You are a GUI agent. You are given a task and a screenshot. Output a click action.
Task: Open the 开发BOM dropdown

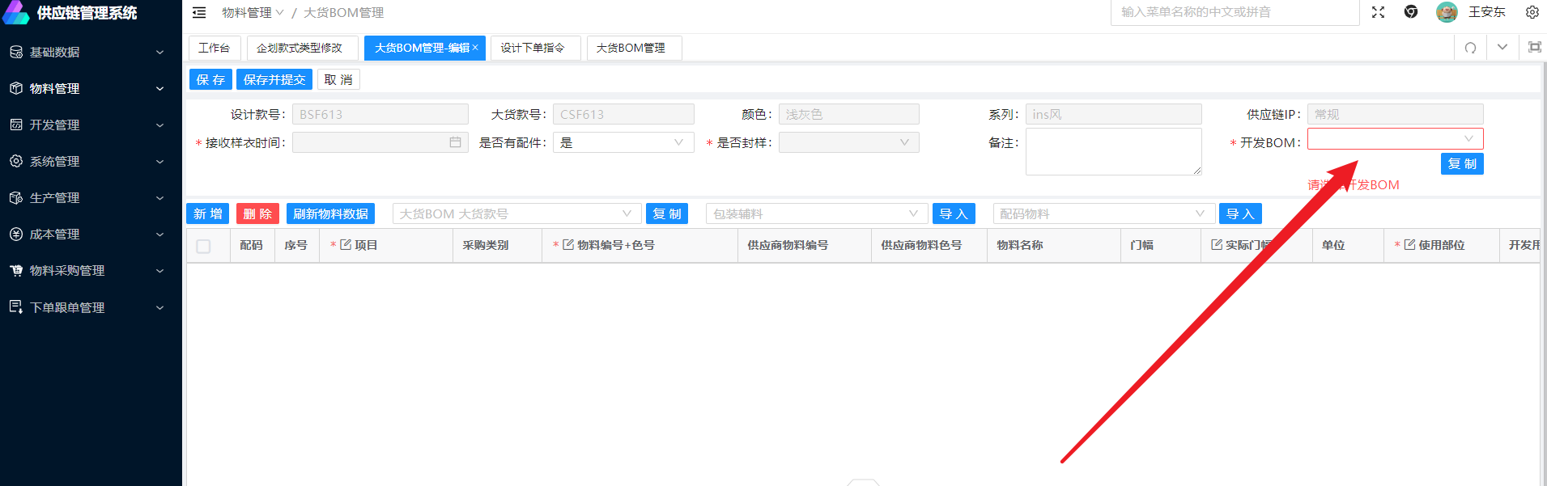click(1395, 139)
